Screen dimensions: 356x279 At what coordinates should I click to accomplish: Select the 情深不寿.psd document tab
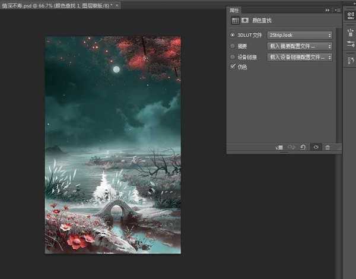tap(56, 5)
